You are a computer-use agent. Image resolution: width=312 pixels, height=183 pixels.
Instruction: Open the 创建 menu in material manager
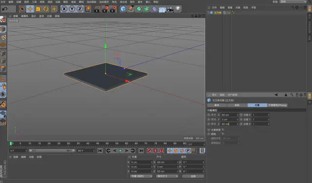pos(16,157)
